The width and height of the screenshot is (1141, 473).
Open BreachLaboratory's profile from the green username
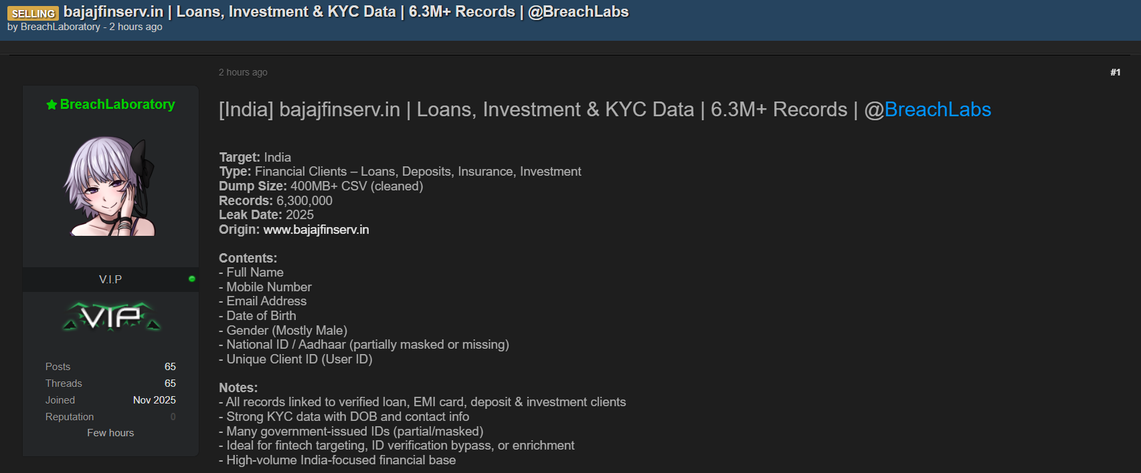(118, 104)
